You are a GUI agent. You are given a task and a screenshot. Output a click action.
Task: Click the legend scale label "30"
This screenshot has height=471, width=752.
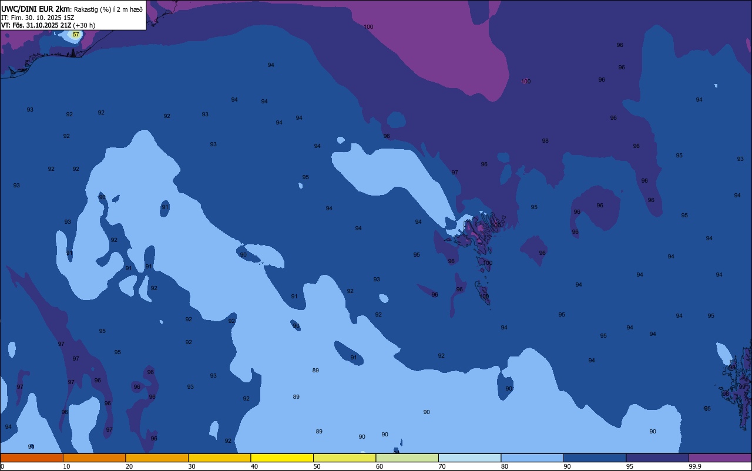click(192, 466)
